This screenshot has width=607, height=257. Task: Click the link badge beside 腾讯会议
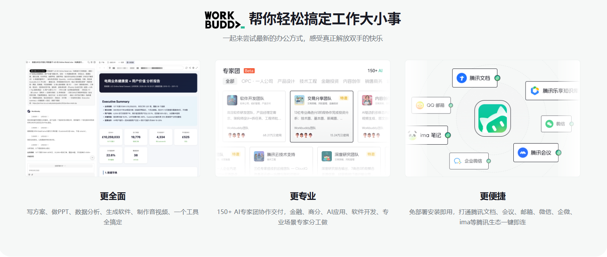coord(558,153)
